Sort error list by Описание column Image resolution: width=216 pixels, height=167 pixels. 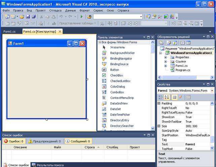[x=31, y=147]
